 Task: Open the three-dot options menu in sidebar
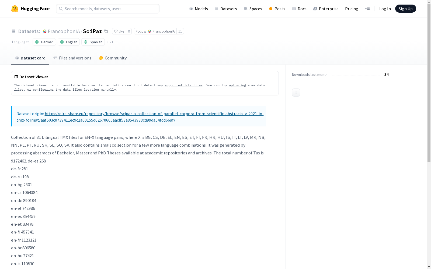coord(296,93)
